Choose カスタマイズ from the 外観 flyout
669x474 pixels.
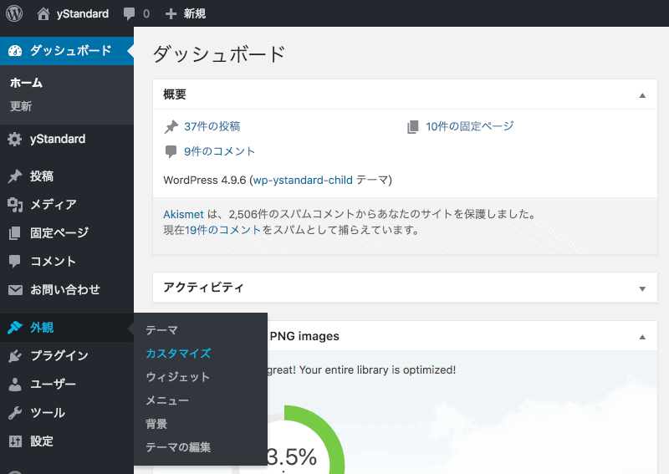click(178, 354)
